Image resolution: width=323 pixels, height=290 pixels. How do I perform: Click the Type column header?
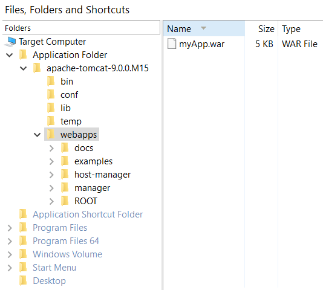tap(301, 28)
